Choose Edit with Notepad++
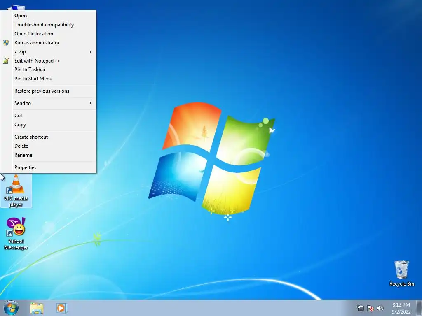 48,61
